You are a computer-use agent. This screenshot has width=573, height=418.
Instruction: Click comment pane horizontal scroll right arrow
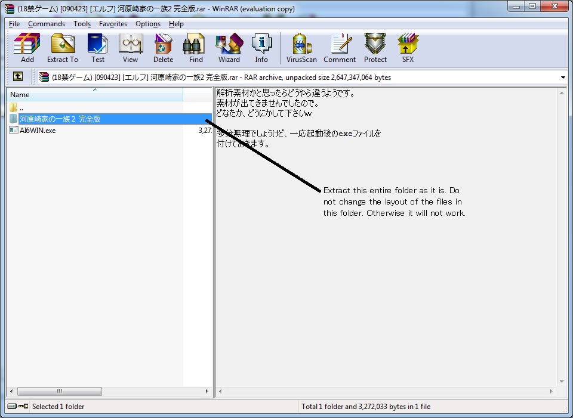tap(552, 391)
